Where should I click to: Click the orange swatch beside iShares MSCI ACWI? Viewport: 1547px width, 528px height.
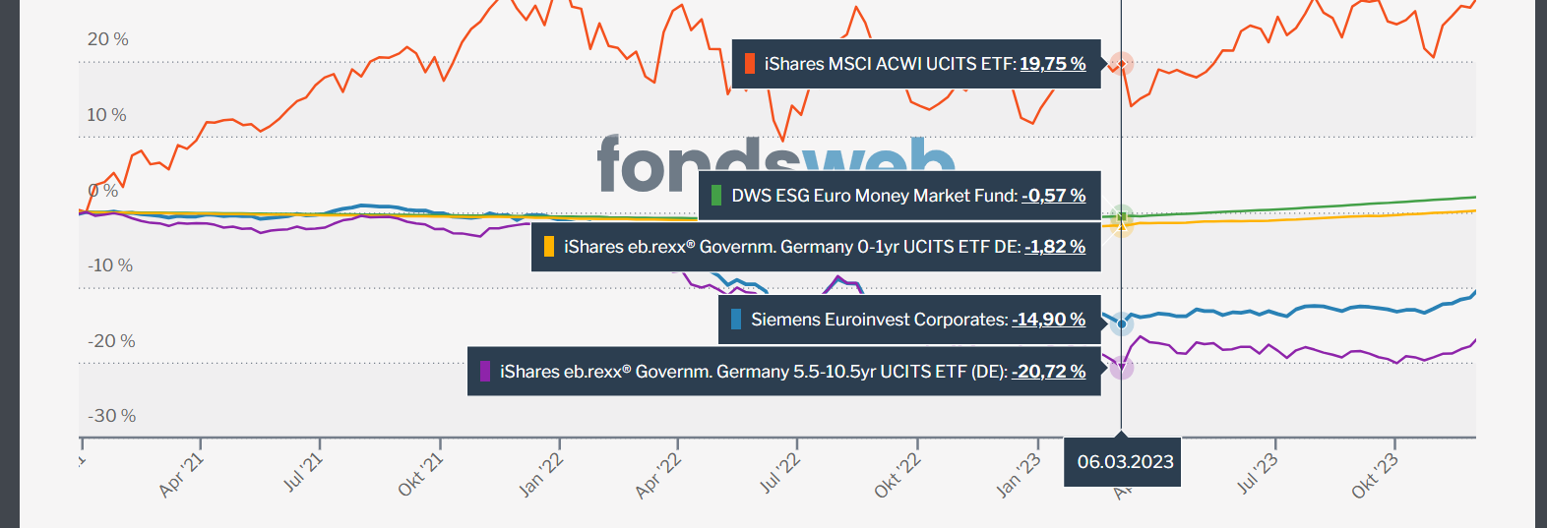750,64
